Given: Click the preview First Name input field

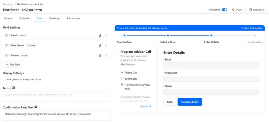Looking at the screenshot, I should (211, 79).
